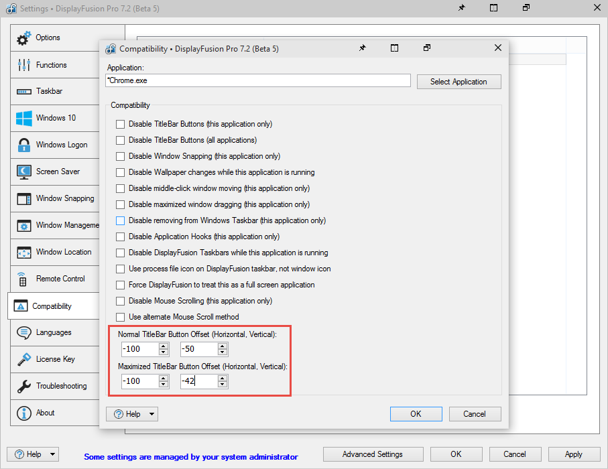The width and height of the screenshot is (608, 469).
Task: Click the Troubleshooting wrench icon
Action: [24, 386]
